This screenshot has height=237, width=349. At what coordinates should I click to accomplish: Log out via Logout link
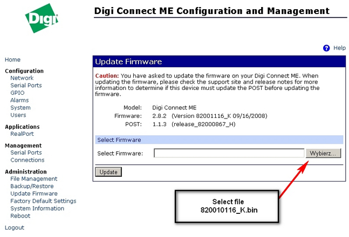[x=14, y=228]
